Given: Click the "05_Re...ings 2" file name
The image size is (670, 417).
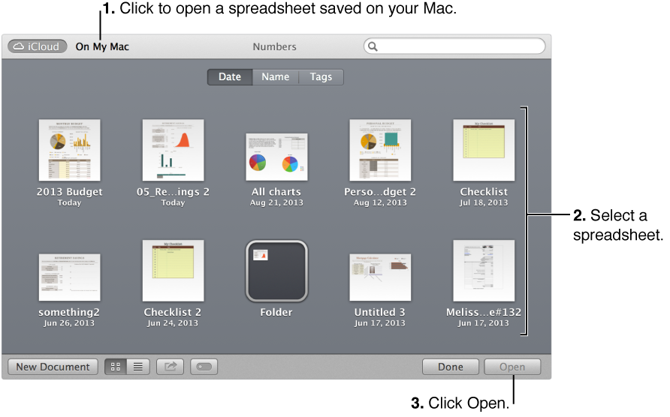Looking at the screenshot, I should point(173,192).
